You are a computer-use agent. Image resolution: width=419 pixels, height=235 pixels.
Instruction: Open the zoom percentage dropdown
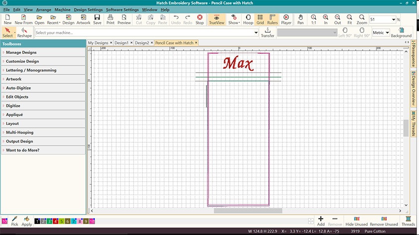[x=394, y=19]
